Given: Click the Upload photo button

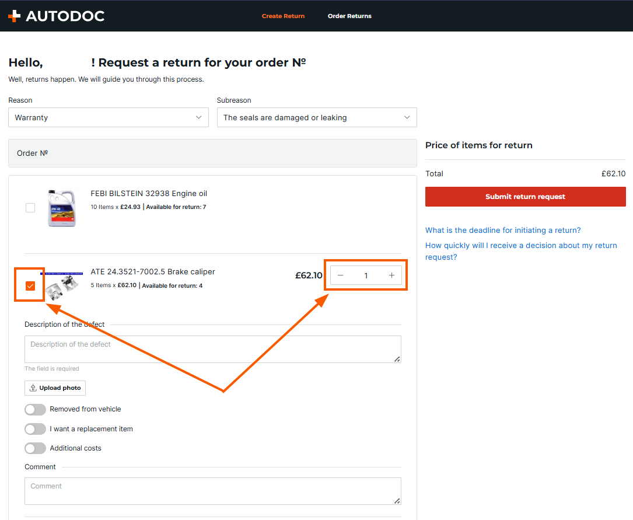Looking at the screenshot, I should coord(55,388).
